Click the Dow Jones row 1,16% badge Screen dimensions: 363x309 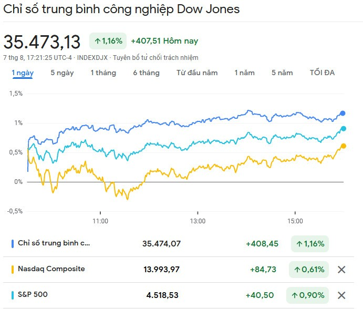[x=309, y=244]
